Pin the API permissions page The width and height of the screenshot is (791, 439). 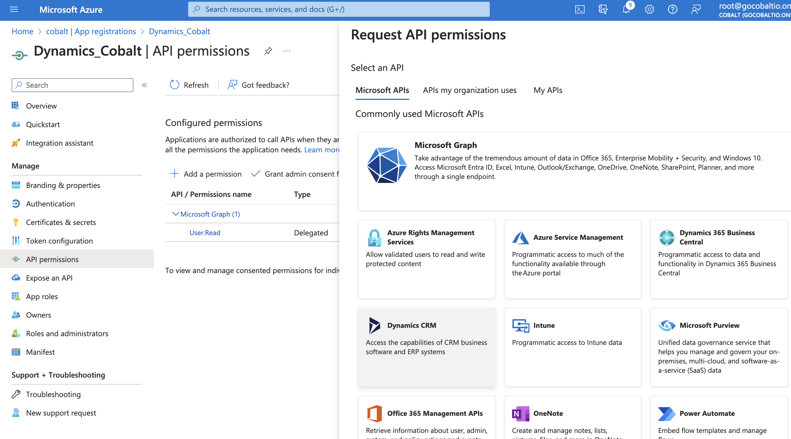[x=268, y=51]
